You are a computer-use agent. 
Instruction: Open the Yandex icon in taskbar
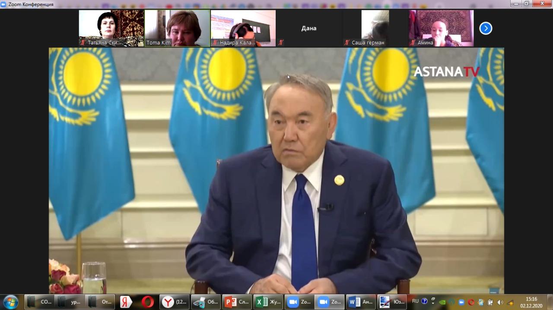[x=126, y=302]
